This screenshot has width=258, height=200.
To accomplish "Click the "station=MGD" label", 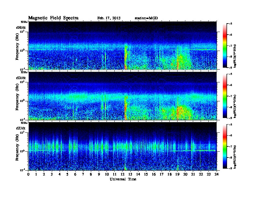I will (146, 18).
